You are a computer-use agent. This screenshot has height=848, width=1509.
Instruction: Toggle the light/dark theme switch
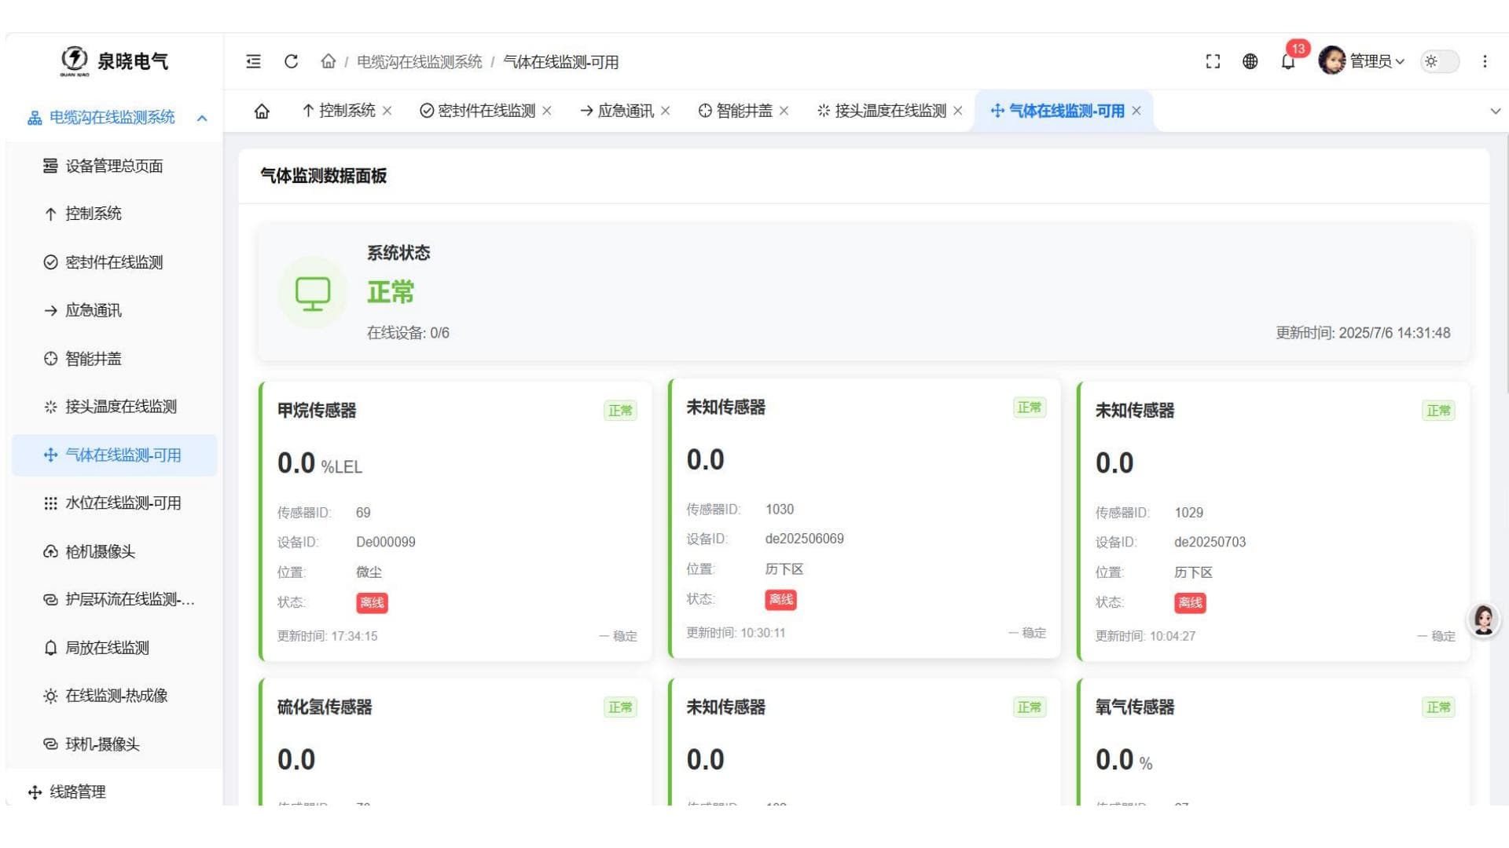click(x=1440, y=61)
